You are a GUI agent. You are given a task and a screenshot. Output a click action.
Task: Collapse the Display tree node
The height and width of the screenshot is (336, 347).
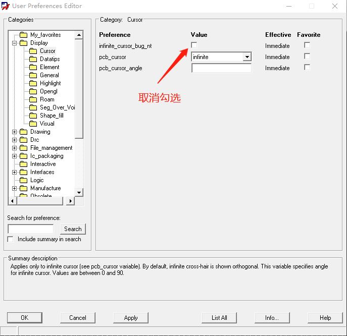pos(14,43)
